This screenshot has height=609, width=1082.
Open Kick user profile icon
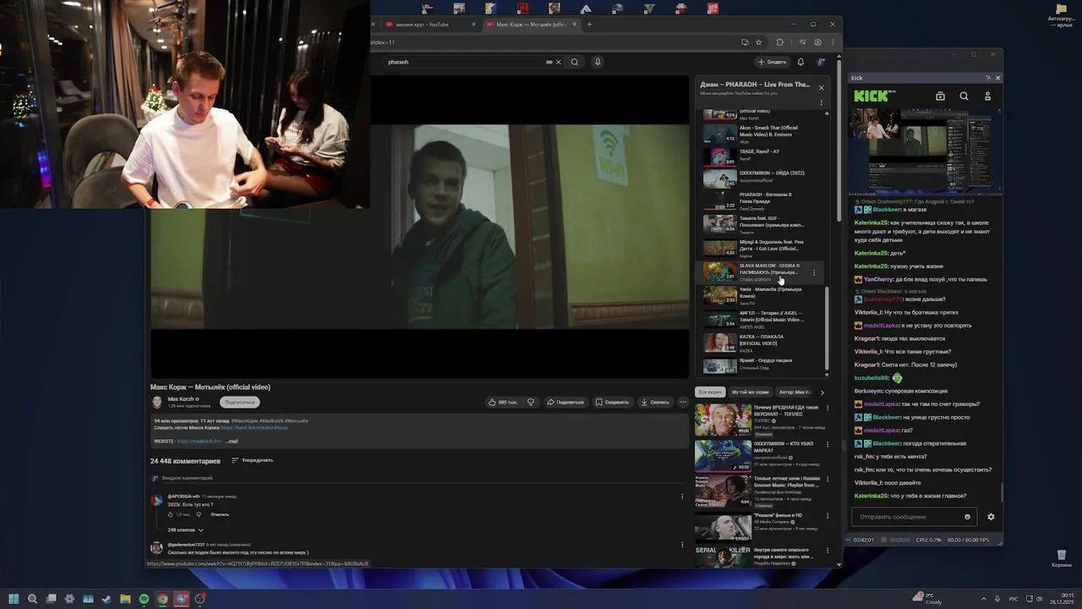pos(987,96)
